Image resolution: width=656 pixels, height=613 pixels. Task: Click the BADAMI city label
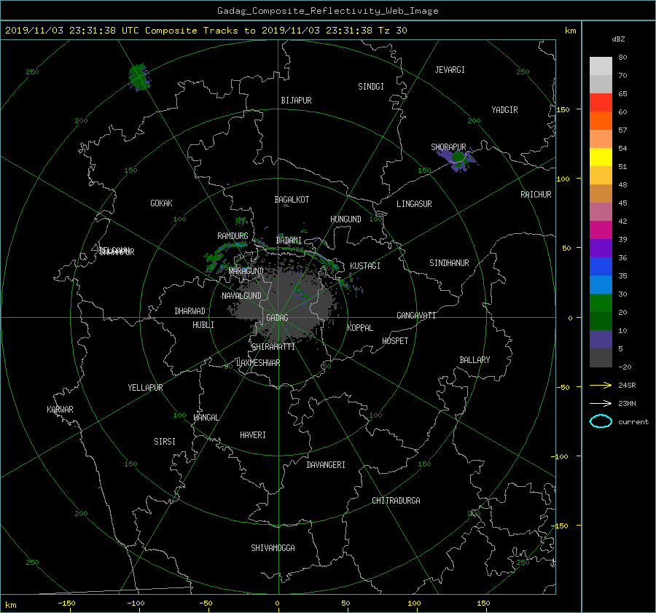click(x=289, y=241)
